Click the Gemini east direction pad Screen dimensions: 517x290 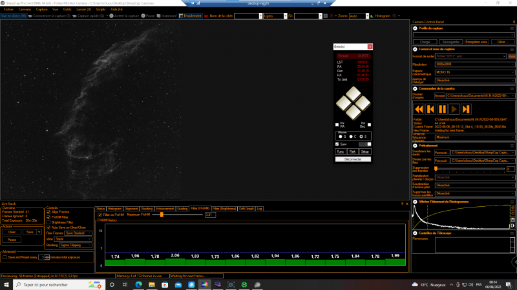click(x=343, y=103)
